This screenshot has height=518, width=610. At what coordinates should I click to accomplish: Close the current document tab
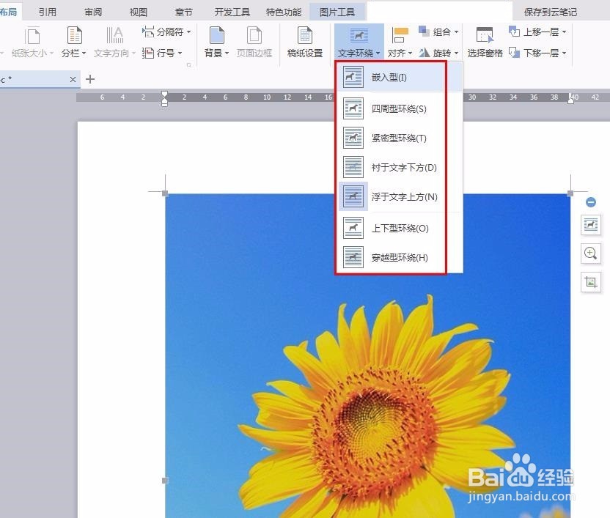tap(73, 79)
